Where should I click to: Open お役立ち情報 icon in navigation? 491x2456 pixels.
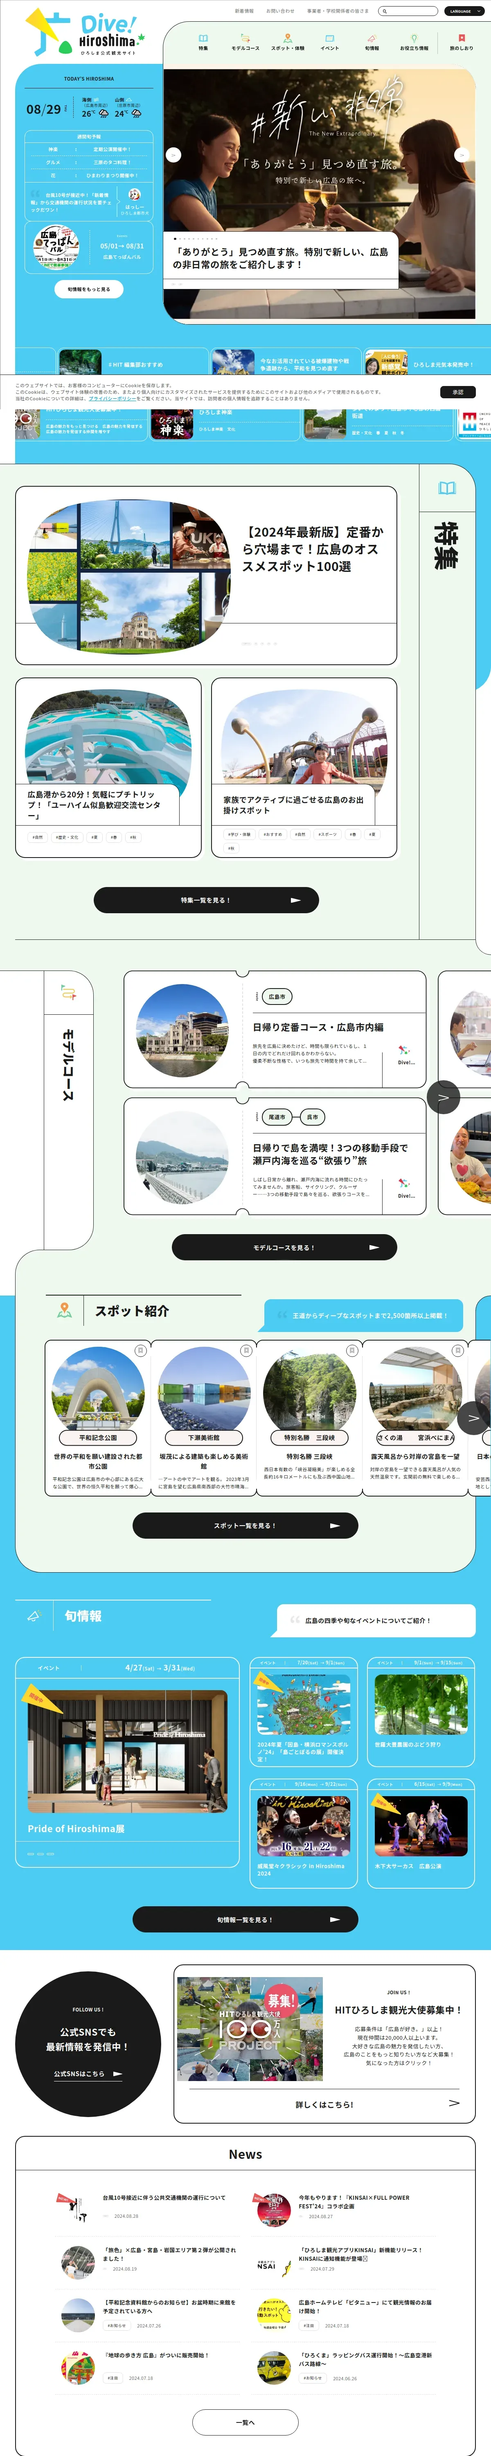pyautogui.click(x=414, y=42)
